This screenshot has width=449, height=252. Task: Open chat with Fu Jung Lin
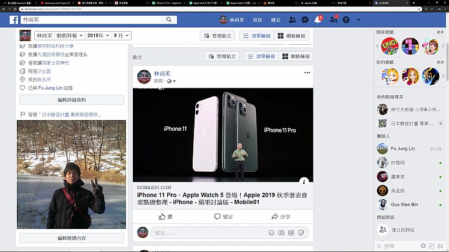410,149
